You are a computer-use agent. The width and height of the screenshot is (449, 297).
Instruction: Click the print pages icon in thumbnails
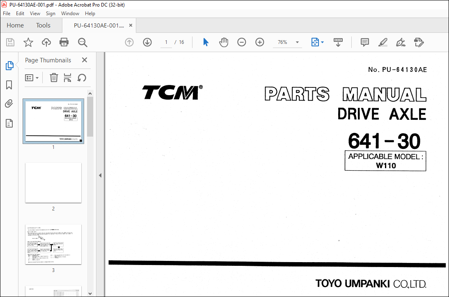pos(67,78)
